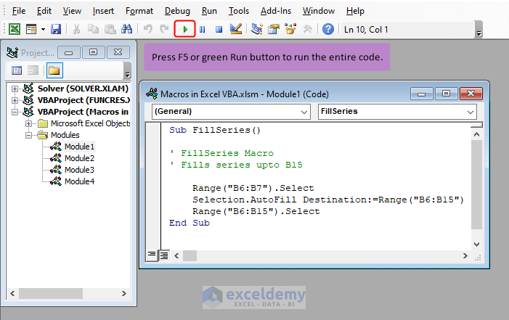Stop the macro with the Reset button
Viewport: 509px width, 320px height.
pyautogui.click(x=219, y=30)
